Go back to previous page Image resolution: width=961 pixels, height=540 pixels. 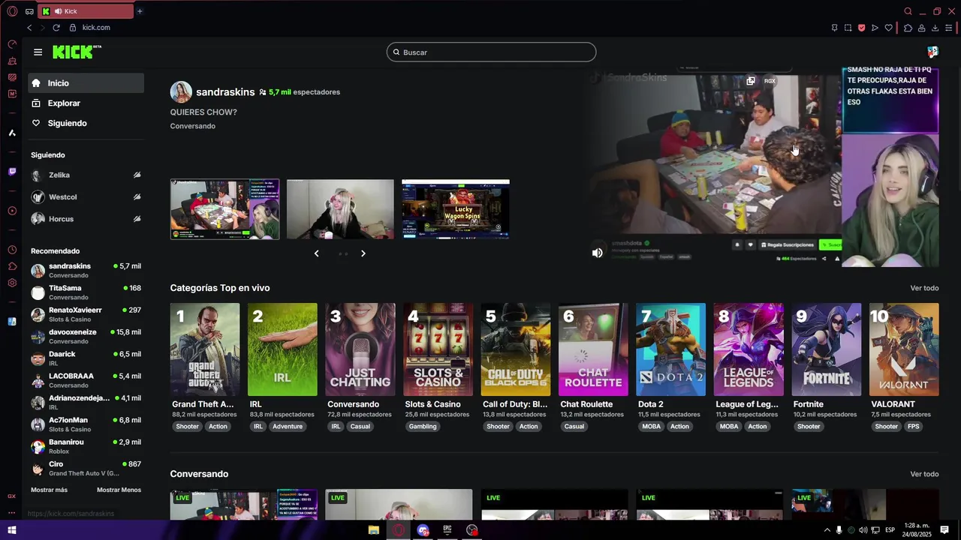29,28
